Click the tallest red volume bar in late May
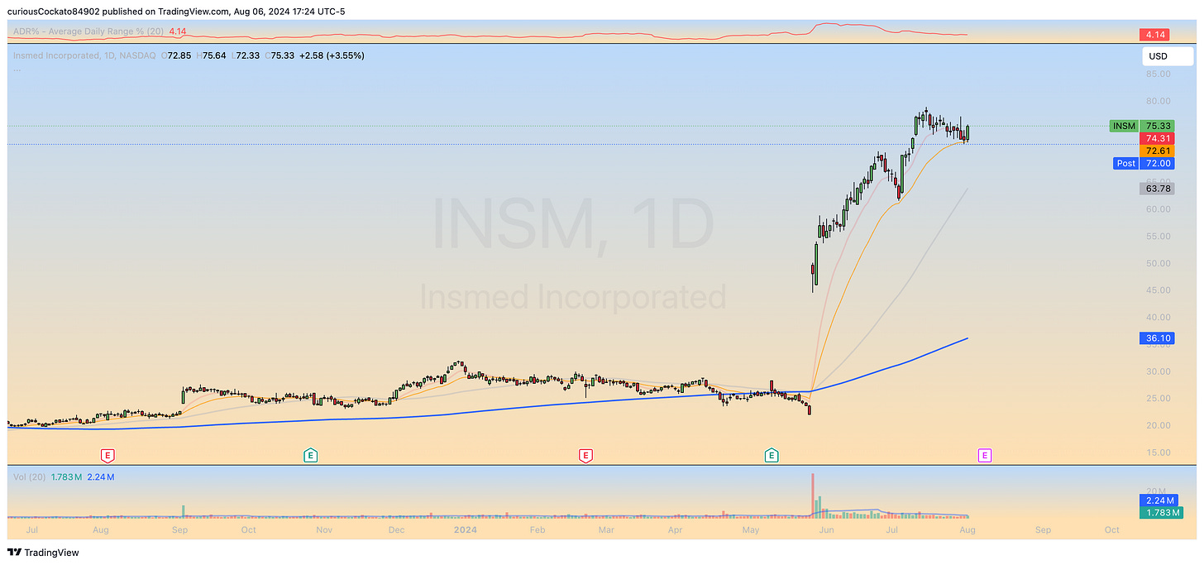 pyautogui.click(x=813, y=496)
